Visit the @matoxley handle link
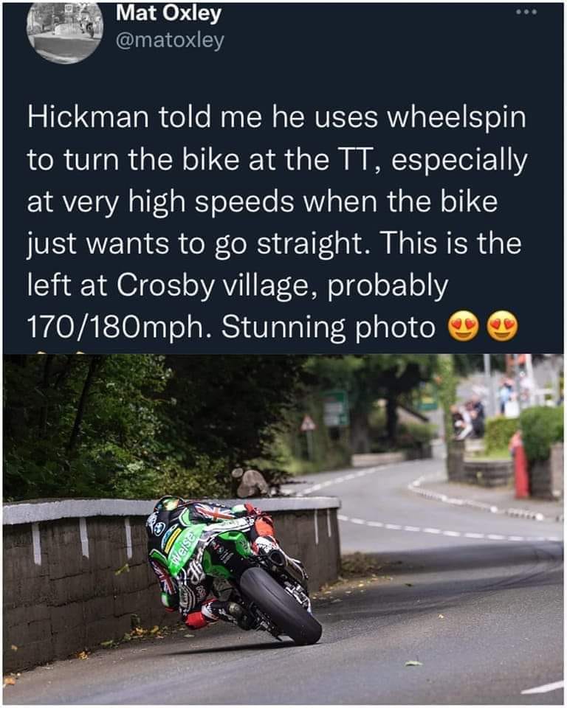567x708 pixels. (x=170, y=41)
